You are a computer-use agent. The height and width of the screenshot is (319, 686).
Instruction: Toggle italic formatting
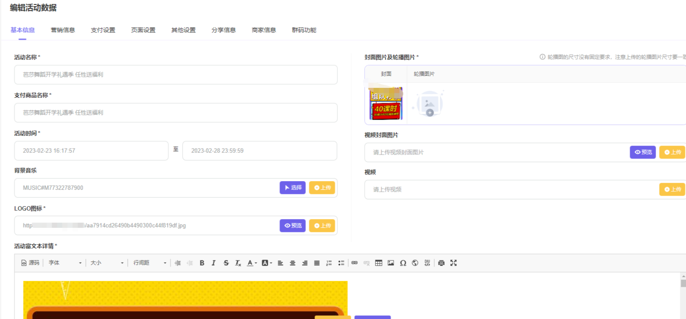tap(214, 263)
